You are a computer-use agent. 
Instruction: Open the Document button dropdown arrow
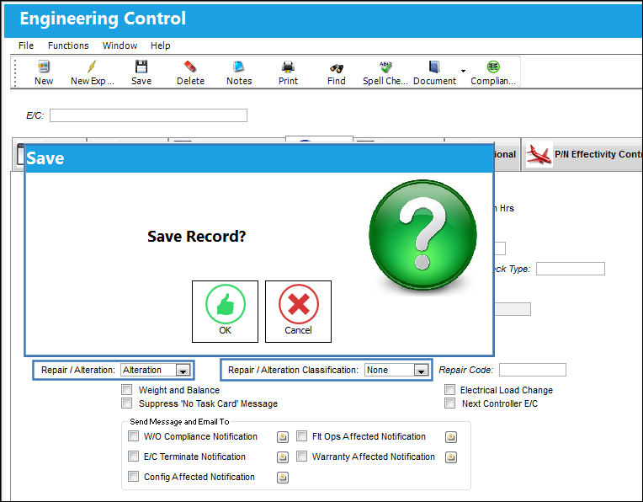pos(463,71)
